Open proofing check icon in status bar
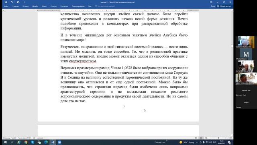This screenshot has height=145, width=257. click(x=34, y=138)
